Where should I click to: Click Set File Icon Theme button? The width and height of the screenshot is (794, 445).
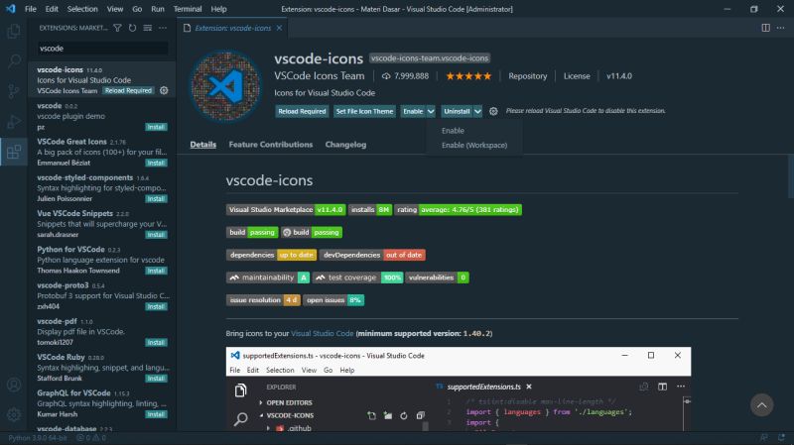[x=364, y=111]
